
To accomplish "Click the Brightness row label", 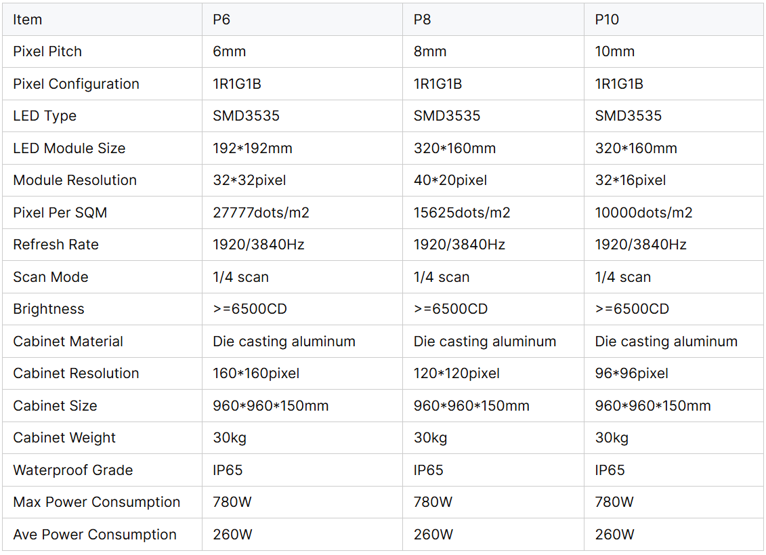I will (49, 308).
